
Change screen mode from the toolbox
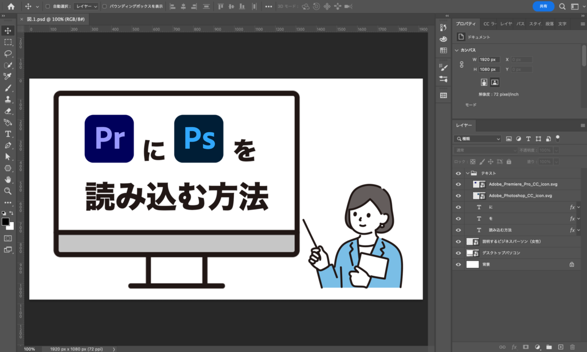tap(8, 250)
